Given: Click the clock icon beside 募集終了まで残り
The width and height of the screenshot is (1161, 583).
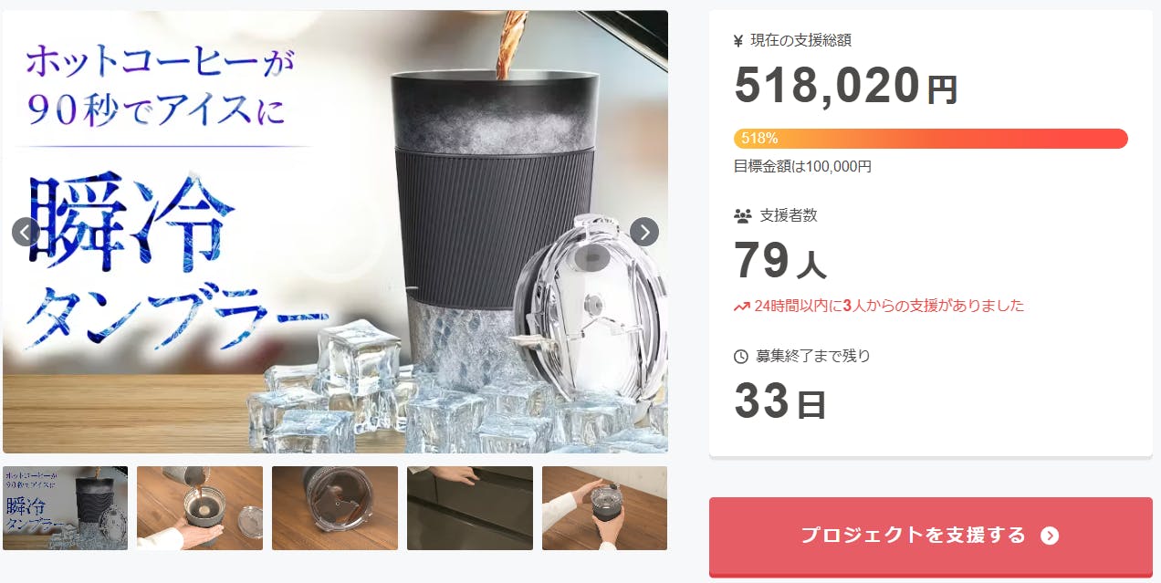Looking at the screenshot, I should tap(741, 357).
